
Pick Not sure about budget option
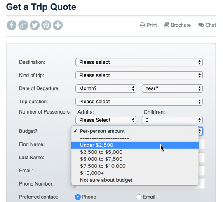(135, 180)
